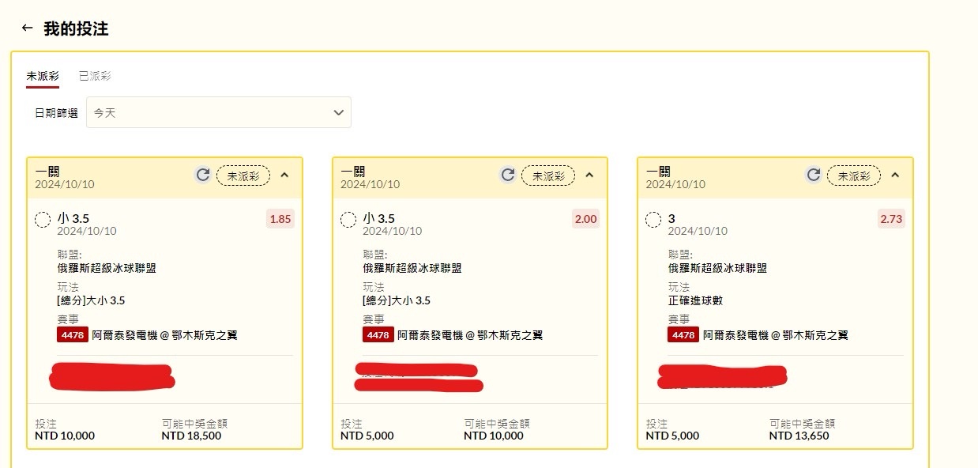
Task: Click the 2.00 odds badge
Action: (585, 219)
